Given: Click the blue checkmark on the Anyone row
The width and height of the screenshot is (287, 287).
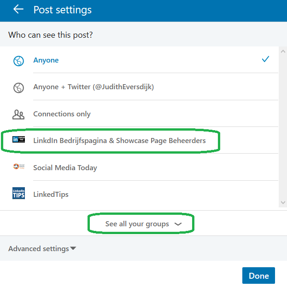Looking at the screenshot, I should pyautogui.click(x=265, y=59).
